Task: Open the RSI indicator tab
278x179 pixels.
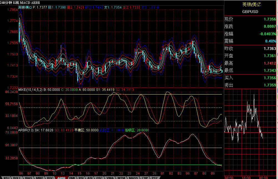Action: 81,178
